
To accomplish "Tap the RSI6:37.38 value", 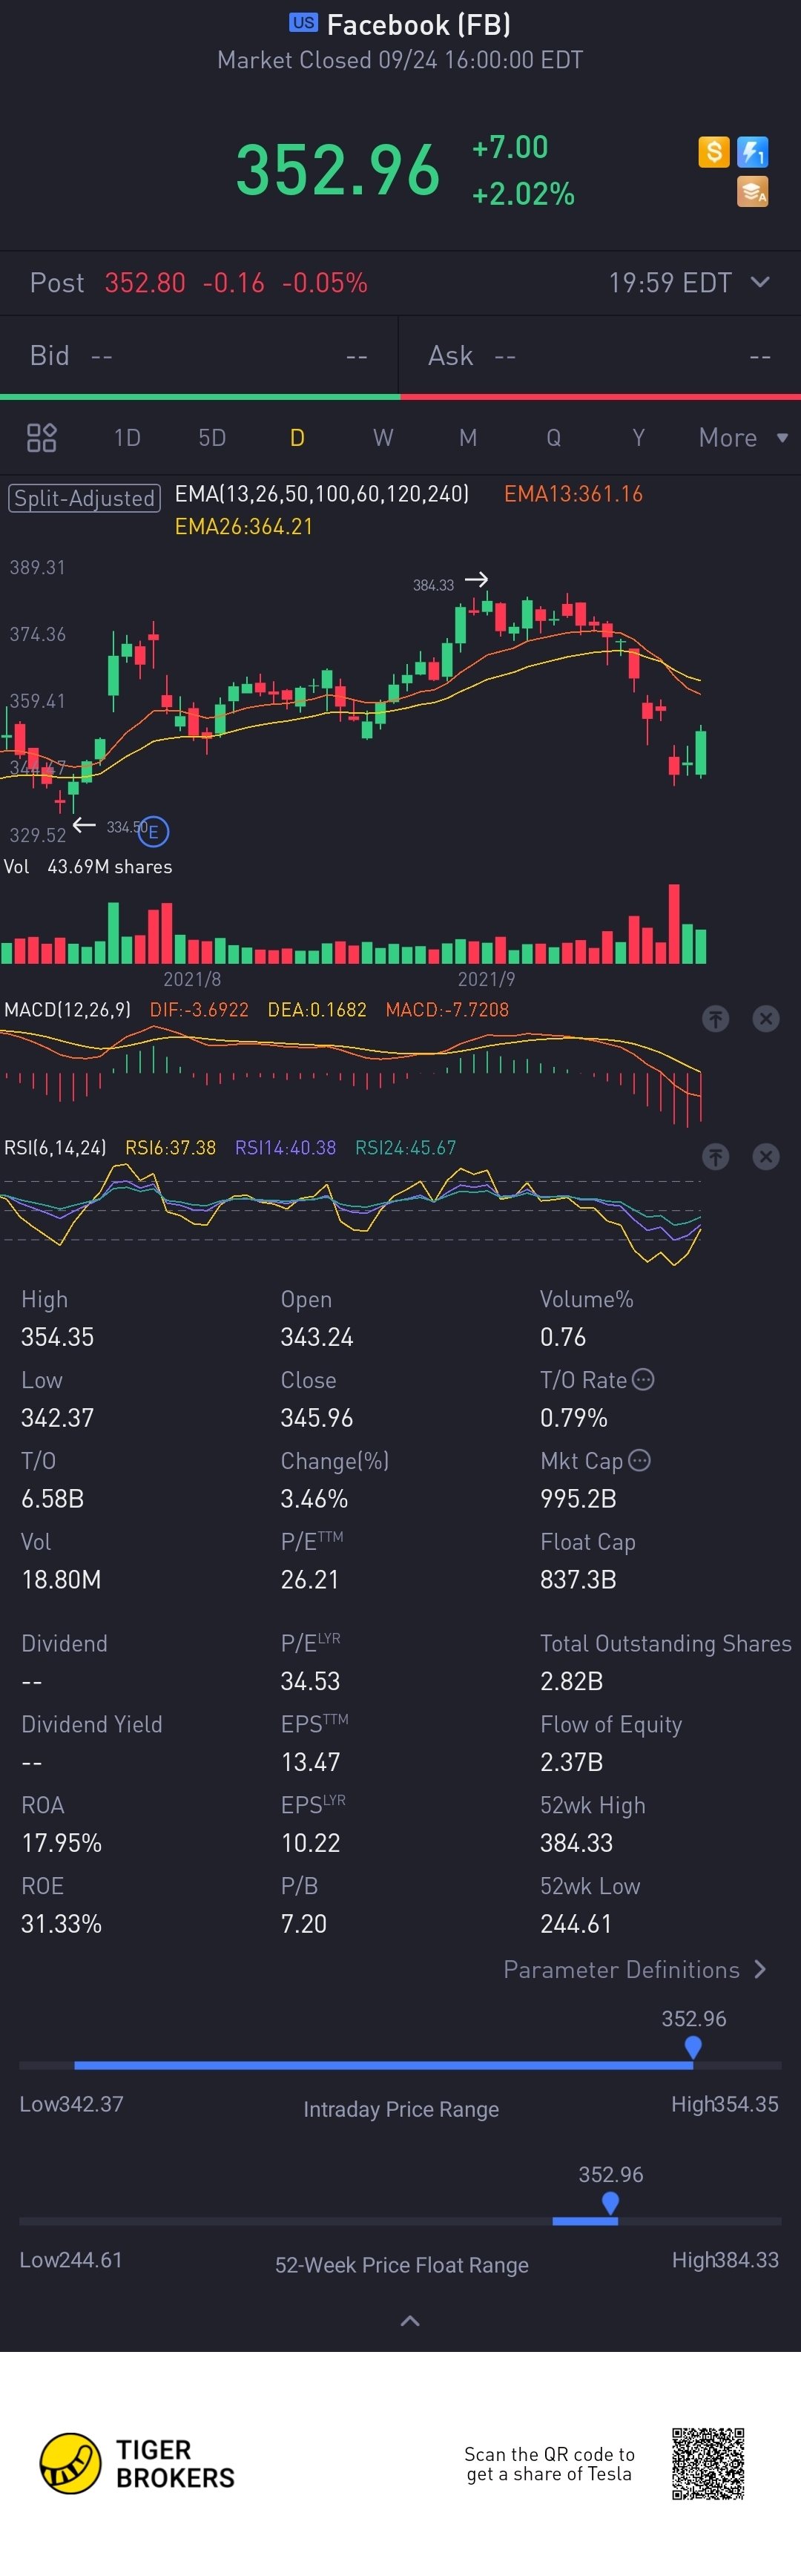I will (170, 1148).
